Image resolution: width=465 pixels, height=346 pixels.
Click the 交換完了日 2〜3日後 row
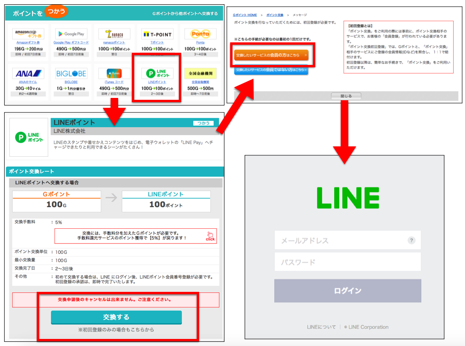coord(116,268)
